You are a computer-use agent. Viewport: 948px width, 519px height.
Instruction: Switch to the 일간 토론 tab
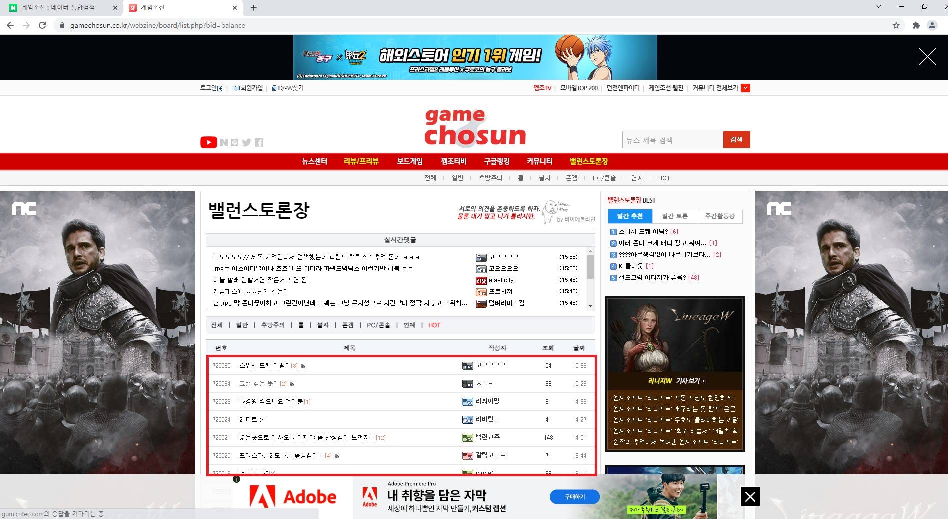(675, 216)
